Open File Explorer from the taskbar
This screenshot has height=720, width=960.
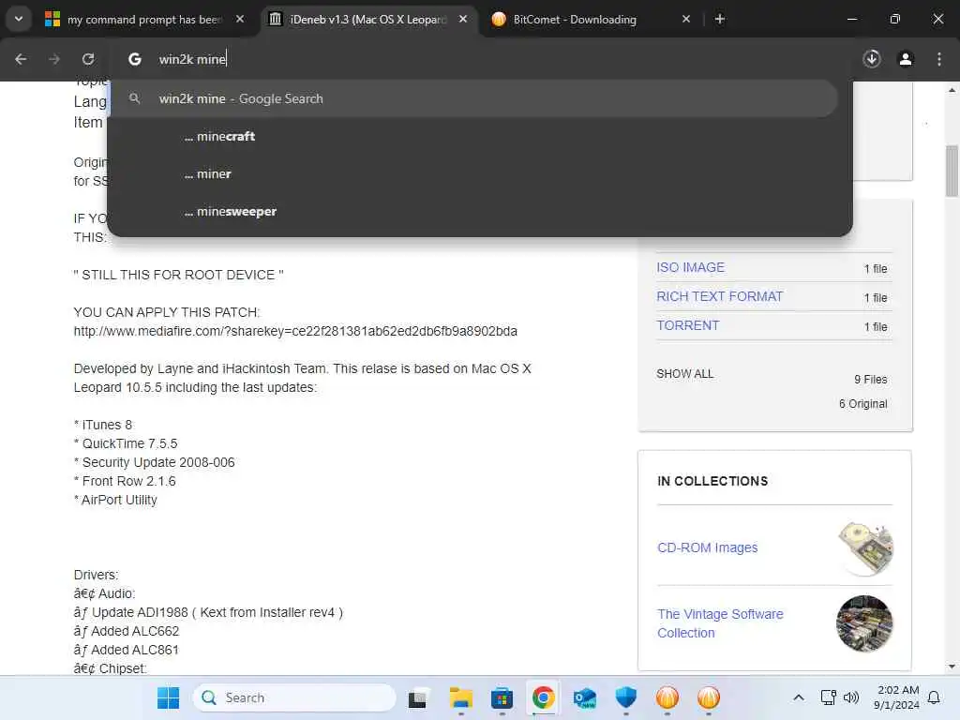pos(460,697)
